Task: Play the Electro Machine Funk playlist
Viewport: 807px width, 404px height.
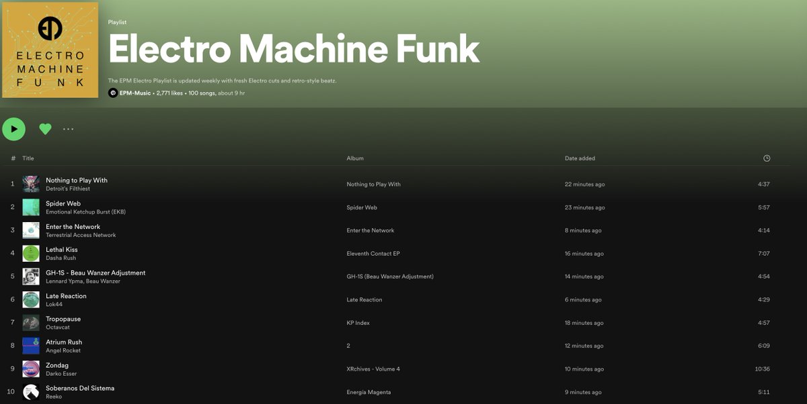Action: (13, 129)
